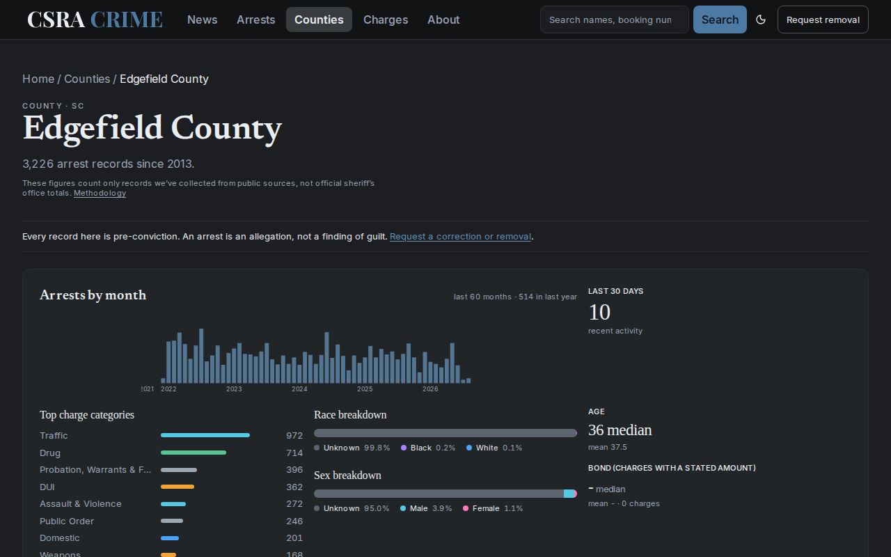Open the Charges page
891x557 pixels.
click(x=386, y=19)
